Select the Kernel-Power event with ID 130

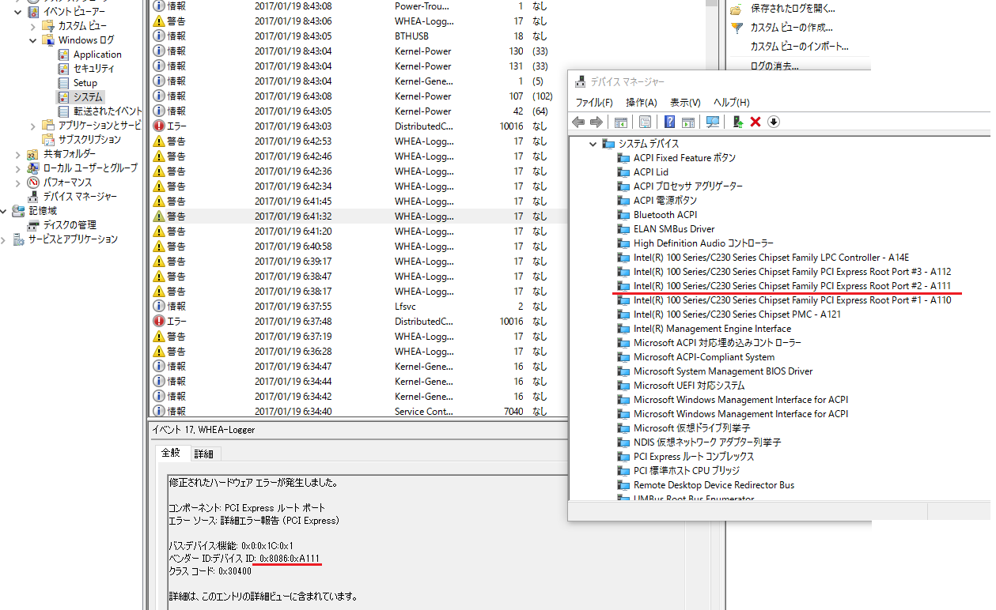point(358,51)
